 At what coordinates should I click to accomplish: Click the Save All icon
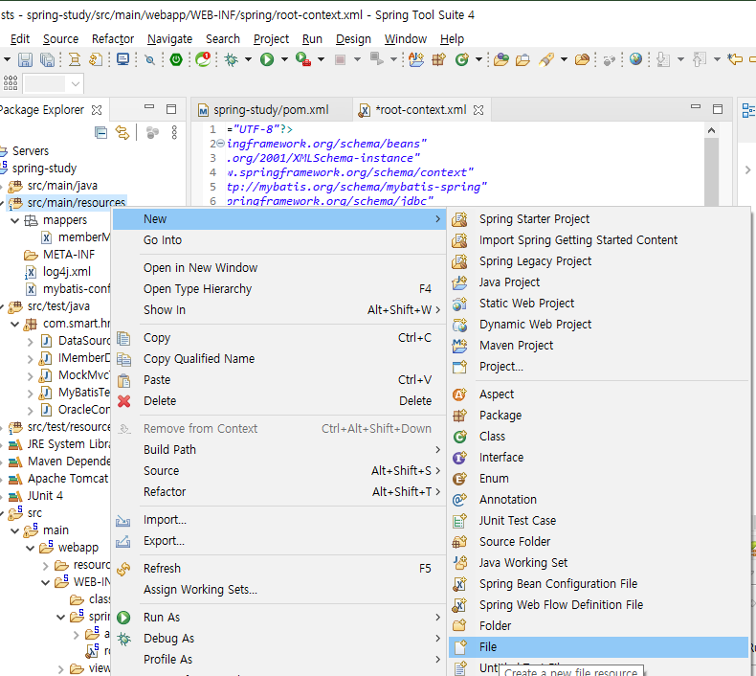47,59
